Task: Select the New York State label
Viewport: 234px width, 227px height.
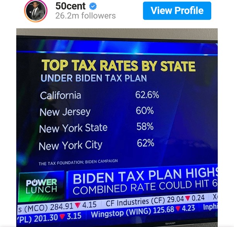Action: point(73,128)
